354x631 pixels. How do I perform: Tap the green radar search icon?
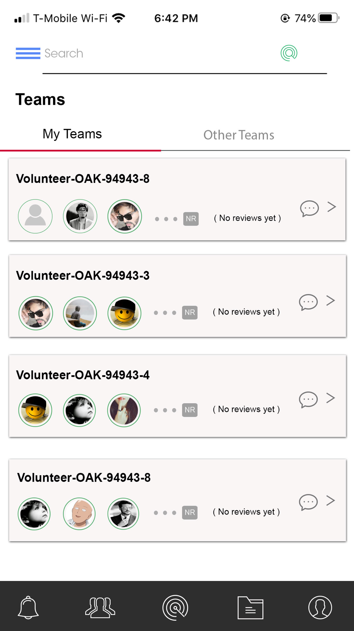click(289, 53)
